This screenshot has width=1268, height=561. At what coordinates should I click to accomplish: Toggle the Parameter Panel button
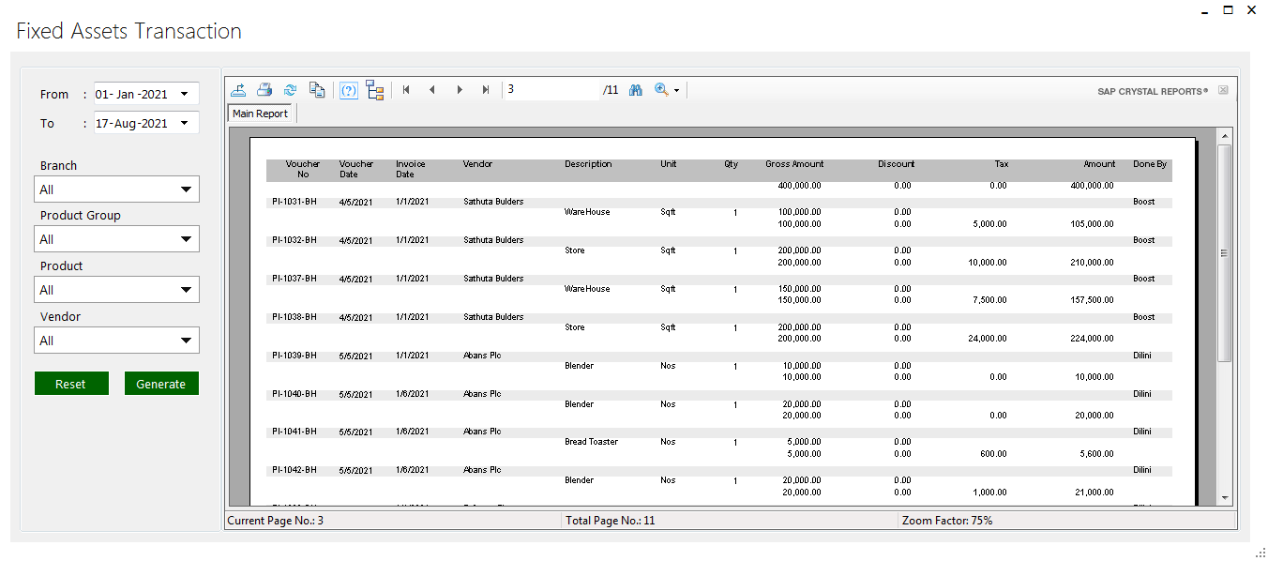348,90
